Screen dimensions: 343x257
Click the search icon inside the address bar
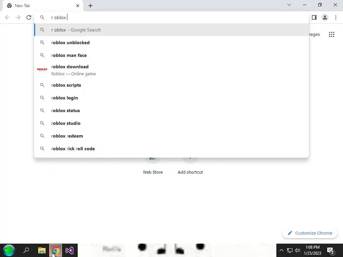[42, 17]
